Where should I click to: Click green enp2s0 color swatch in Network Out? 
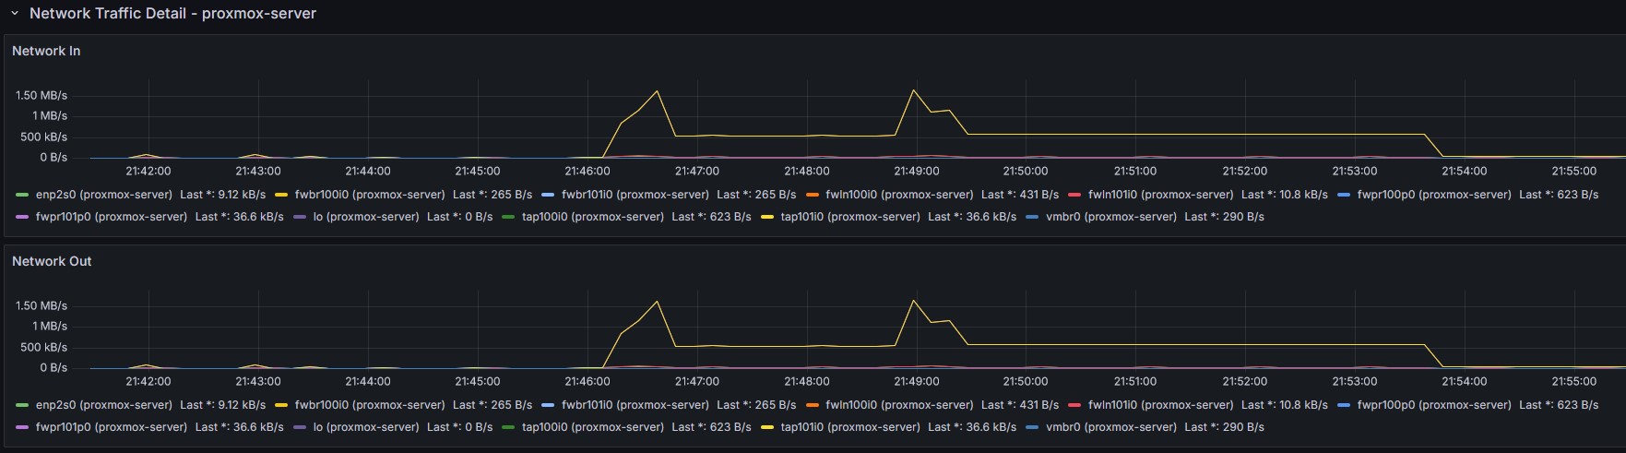click(22, 405)
